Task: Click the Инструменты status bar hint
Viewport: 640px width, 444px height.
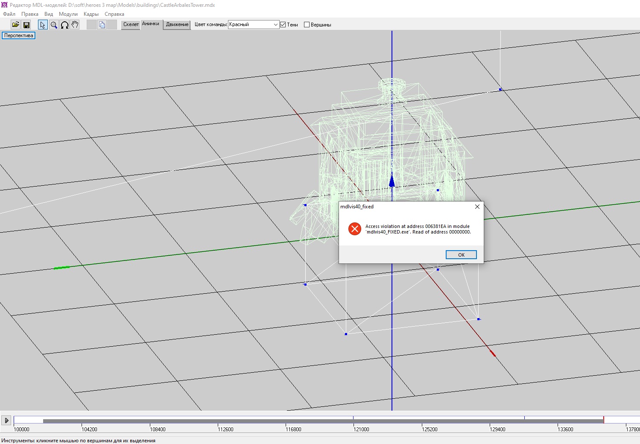Action: coord(78,441)
